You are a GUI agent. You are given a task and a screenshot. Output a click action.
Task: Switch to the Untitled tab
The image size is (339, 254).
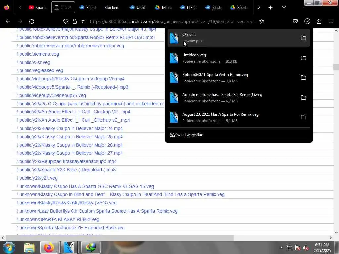138,8
